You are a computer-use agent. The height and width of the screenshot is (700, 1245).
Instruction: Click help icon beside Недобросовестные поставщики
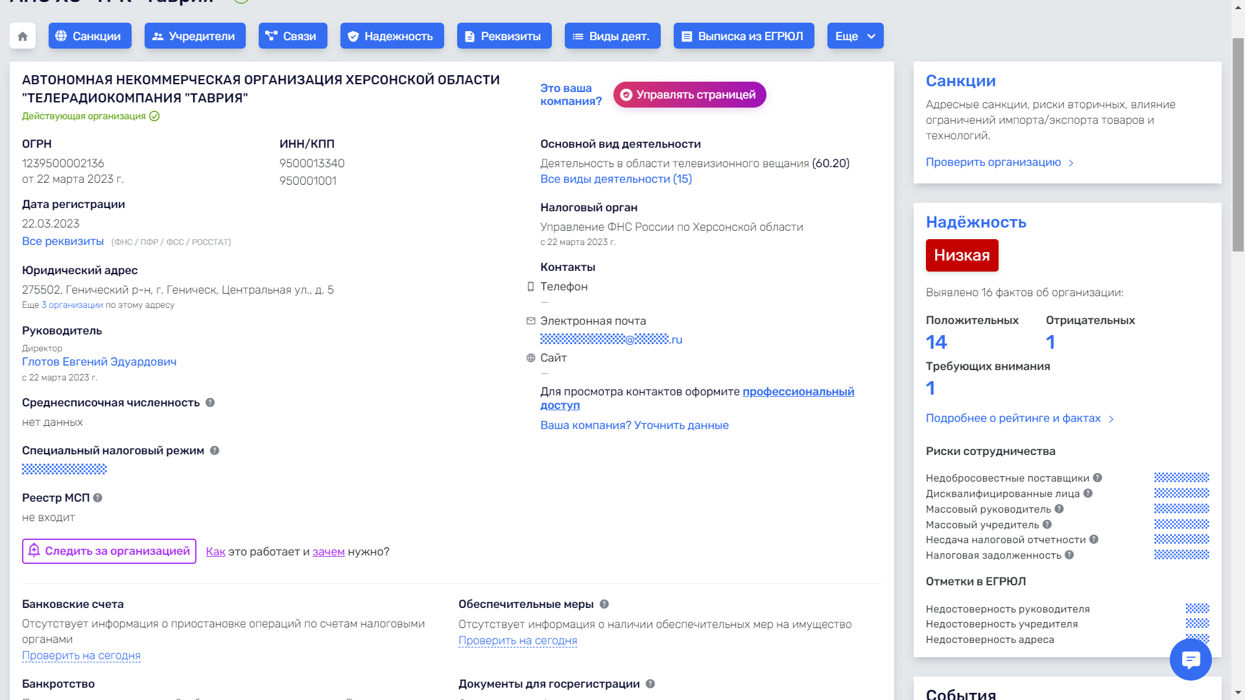tap(1098, 478)
